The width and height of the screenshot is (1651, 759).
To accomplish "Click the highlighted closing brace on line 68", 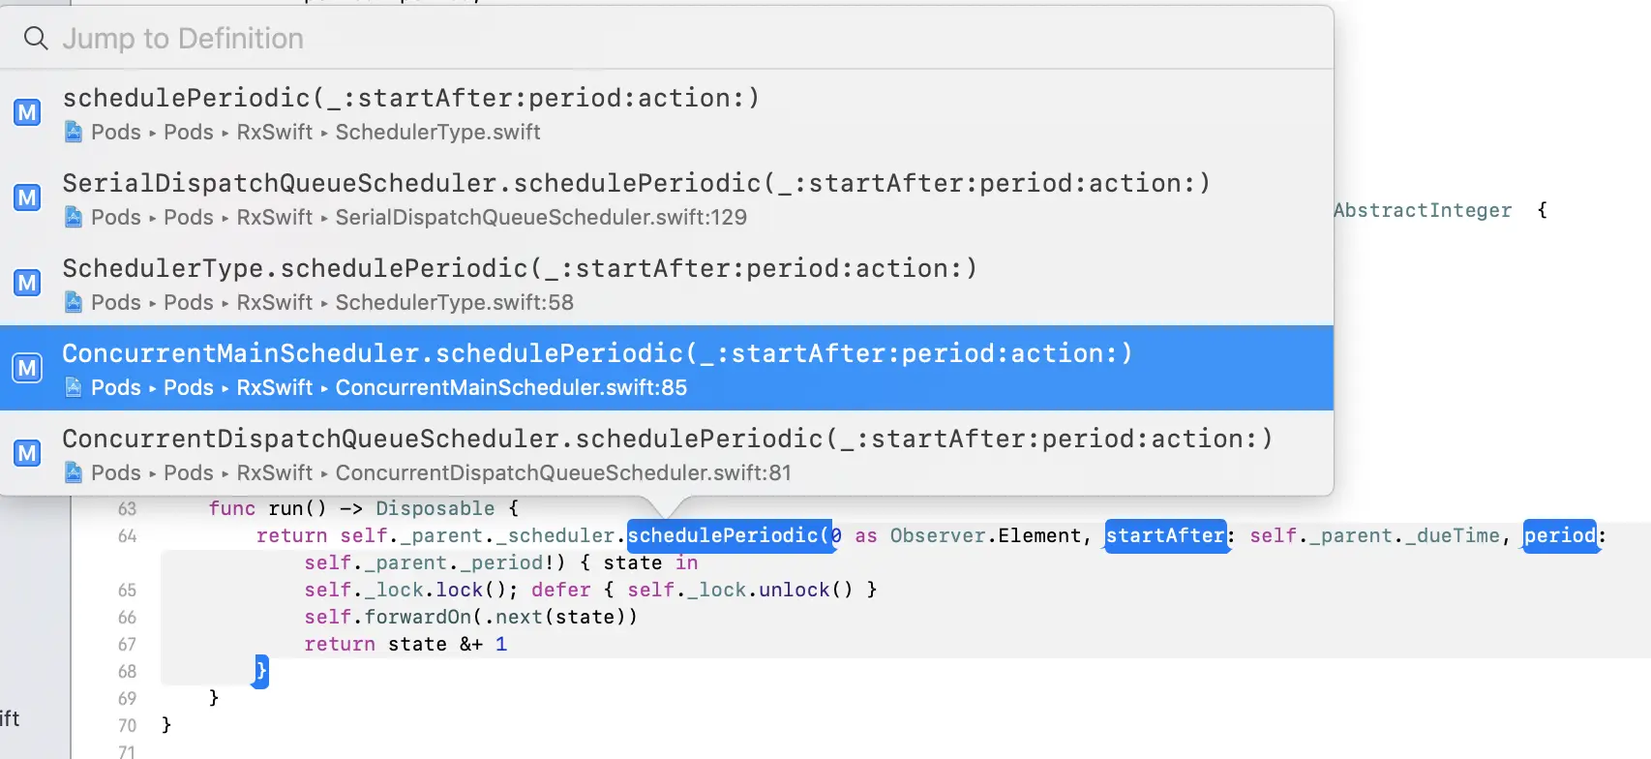I will (x=260, y=671).
